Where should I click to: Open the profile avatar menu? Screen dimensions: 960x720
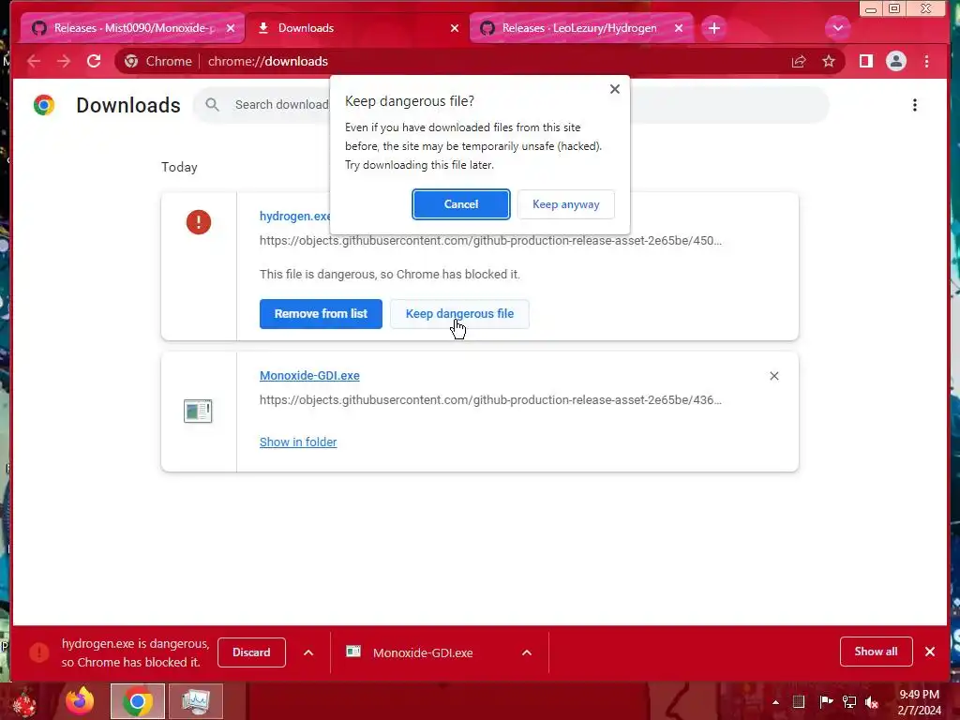click(x=895, y=61)
